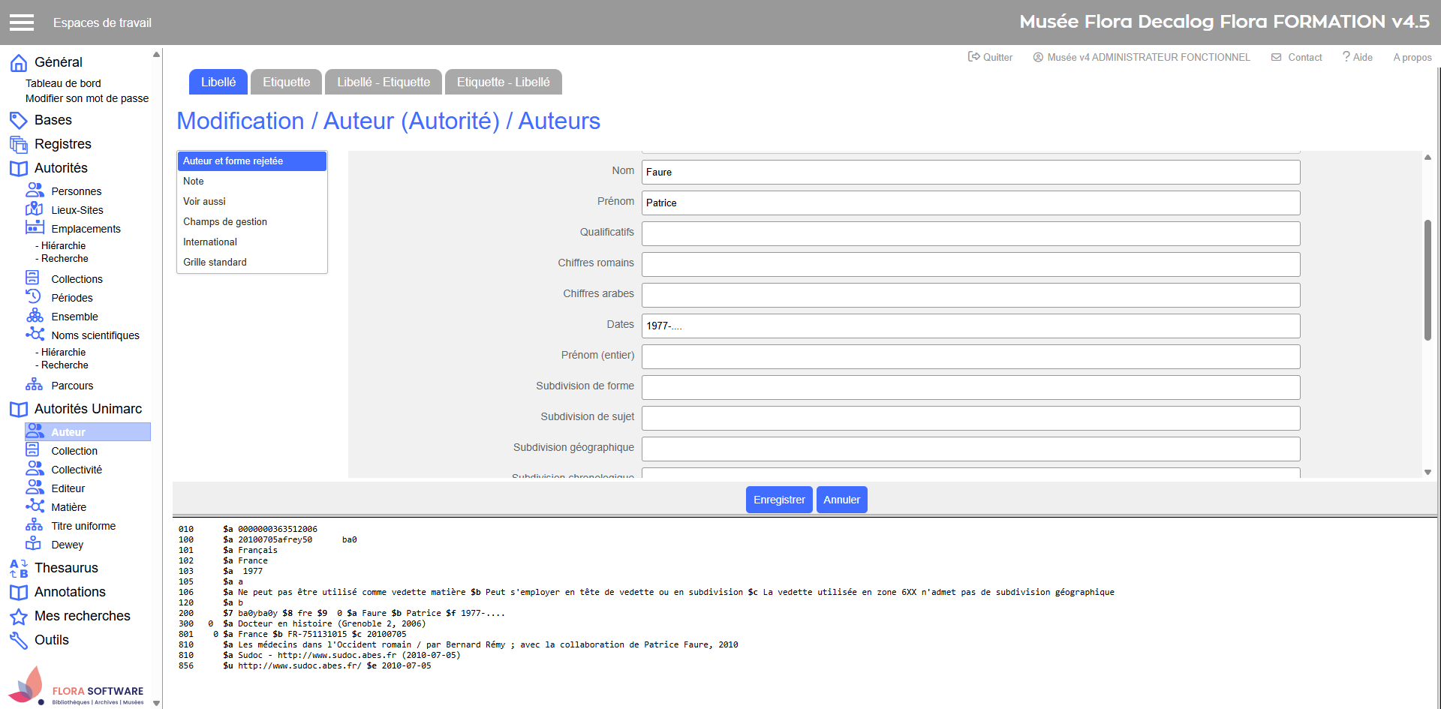Click the Noms scientifiques icon
The height and width of the screenshot is (709, 1441).
point(35,335)
